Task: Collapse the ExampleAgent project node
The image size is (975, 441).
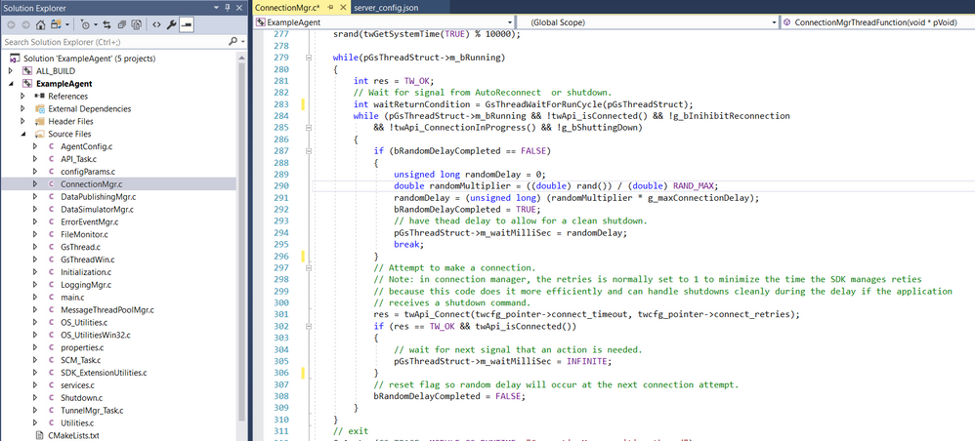Action: click(11, 83)
